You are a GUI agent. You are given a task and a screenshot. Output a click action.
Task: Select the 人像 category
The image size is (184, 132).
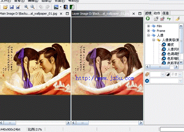point(160,35)
